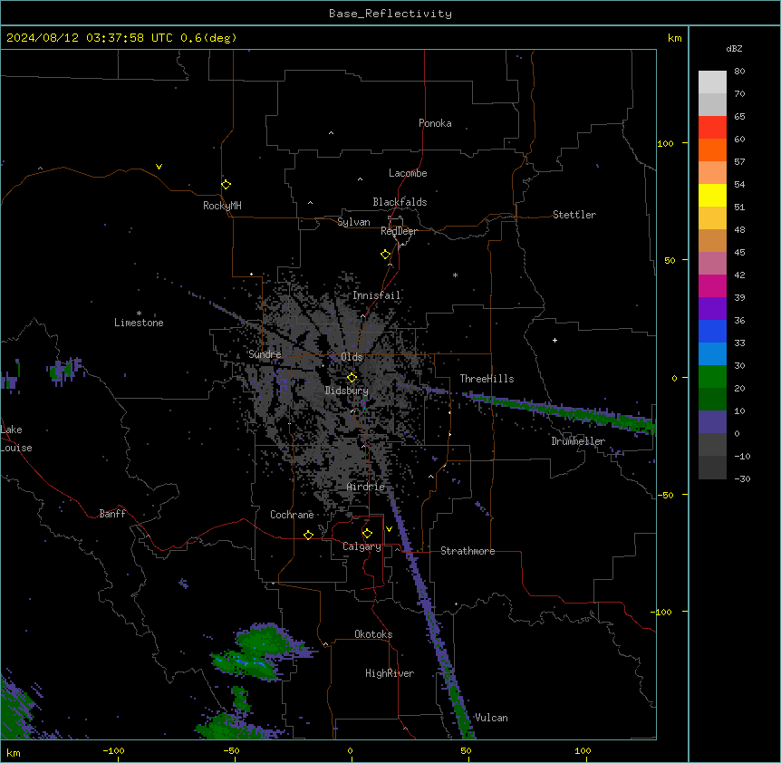This screenshot has height=763, width=781.
Task: Click the Strathmore town label
Action: (x=468, y=551)
